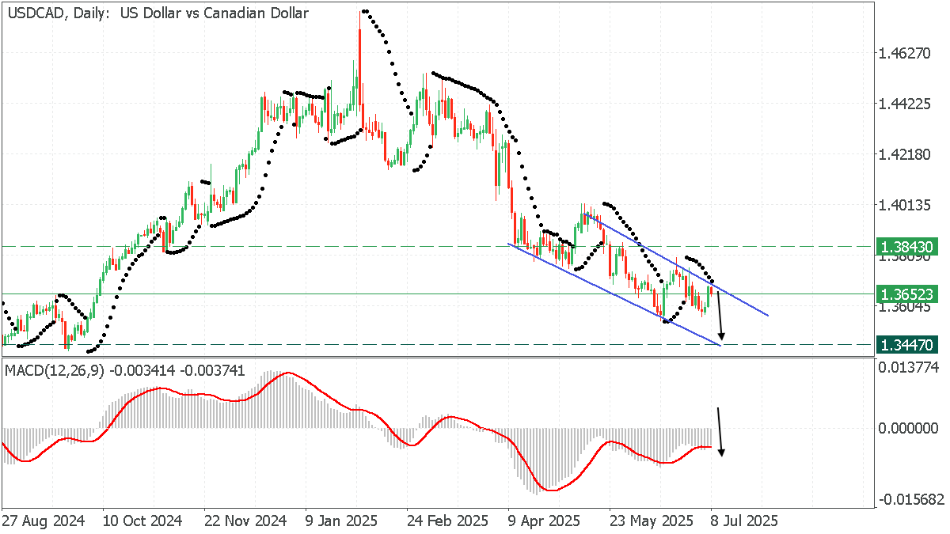Click the 23 May 2025 date label
Screen dimensions: 950x534
point(650,521)
